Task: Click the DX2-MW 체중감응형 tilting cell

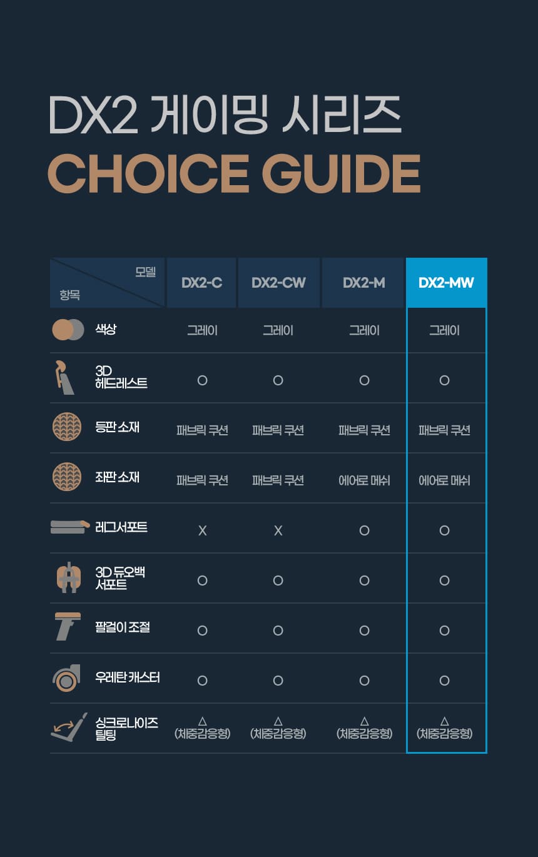Action: tap(444, 728)
